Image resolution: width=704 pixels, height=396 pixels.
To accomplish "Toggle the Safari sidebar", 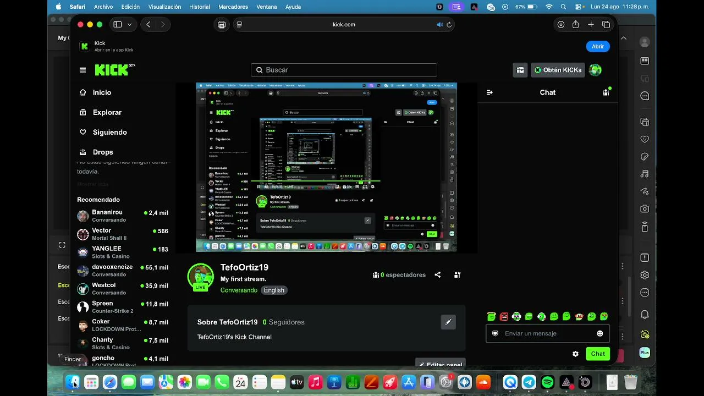I will click(117, 24).
